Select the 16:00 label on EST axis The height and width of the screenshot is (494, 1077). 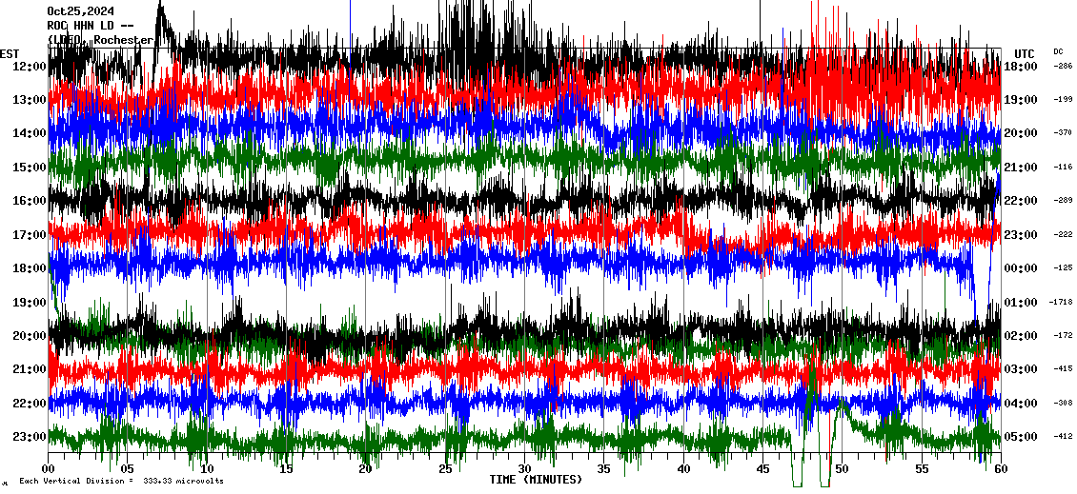30,201
